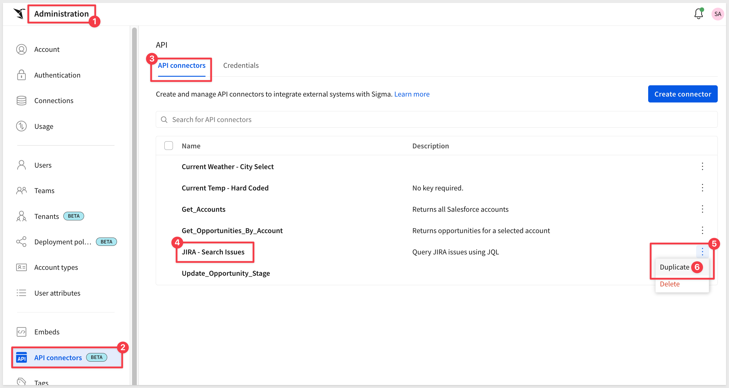This screenshot has width=729, height=388.
Task: Open more options for Get_Accounts connector
Action: (702, 209)
